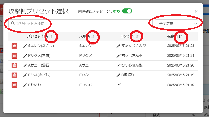
Task: Sort by 人形名 column arrows
Action: pos(93,36)
